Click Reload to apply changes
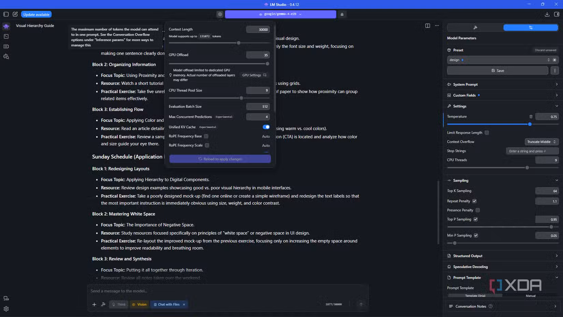563x317 pixels. pyautogui.click(x=220, y=159)
